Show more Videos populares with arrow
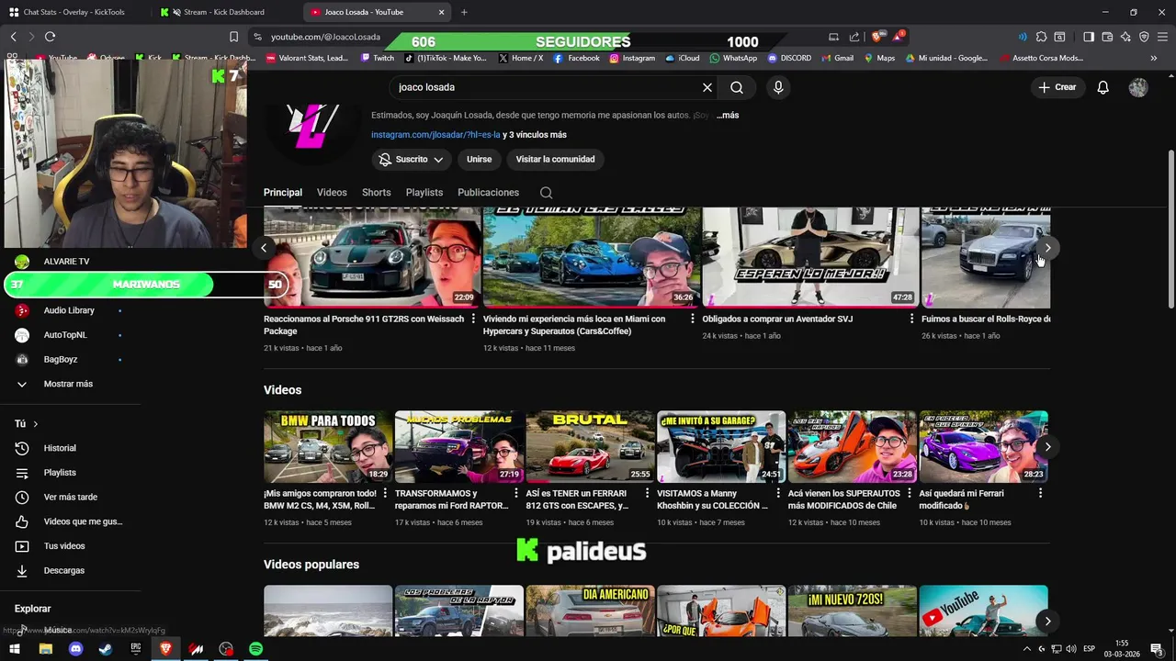This screenshot has height=661, width=1176. coord(1047,622)
